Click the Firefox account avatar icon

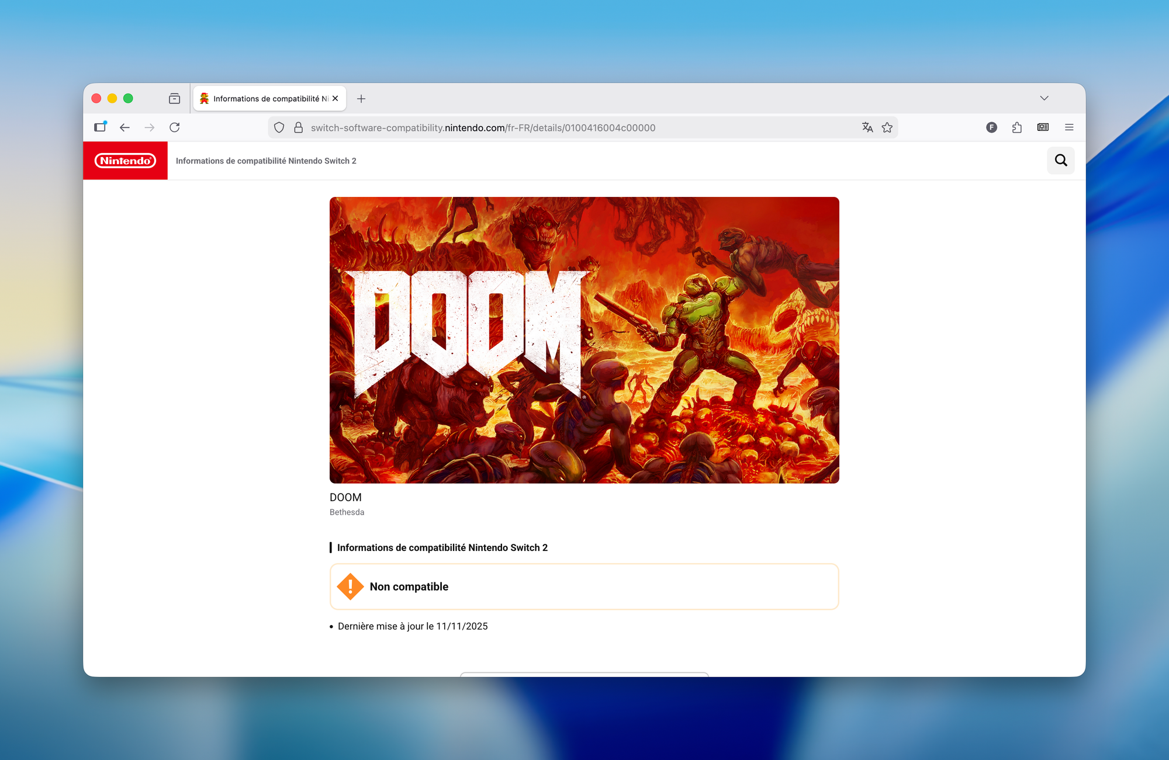click(991, 127)
